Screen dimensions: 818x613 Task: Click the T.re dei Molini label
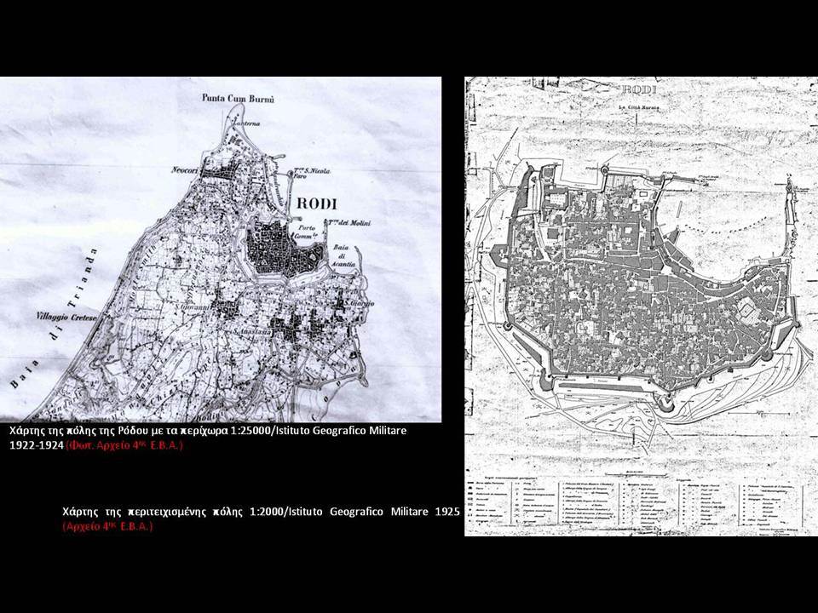click(x=349, y=222)
